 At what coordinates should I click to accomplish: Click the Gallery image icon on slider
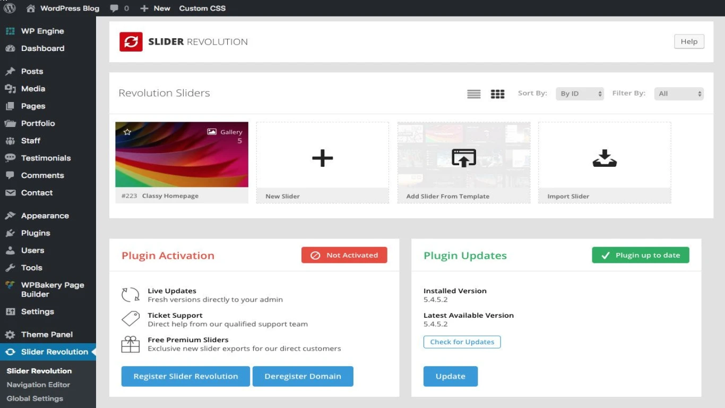pos(212,132)
